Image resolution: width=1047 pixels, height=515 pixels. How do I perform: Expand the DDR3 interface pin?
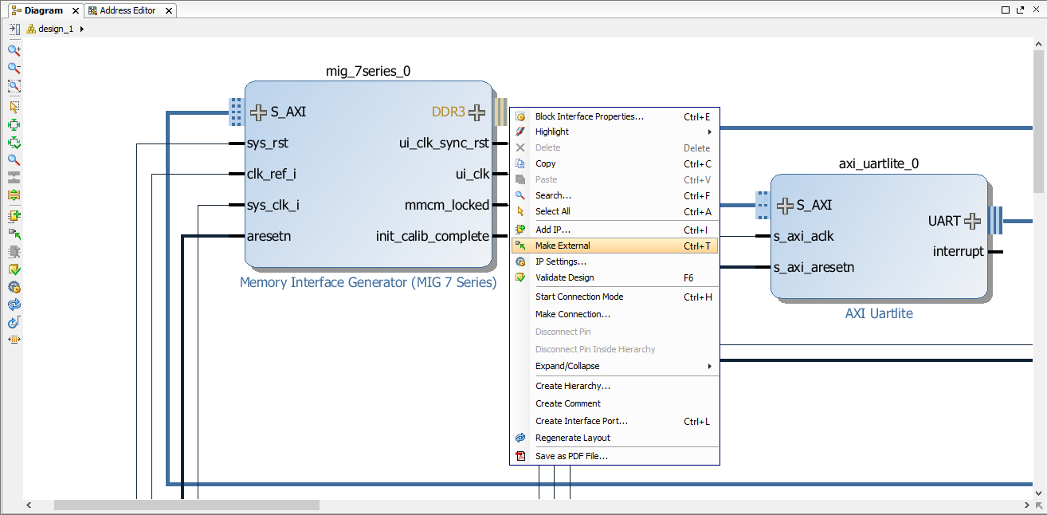coord(476,112)
